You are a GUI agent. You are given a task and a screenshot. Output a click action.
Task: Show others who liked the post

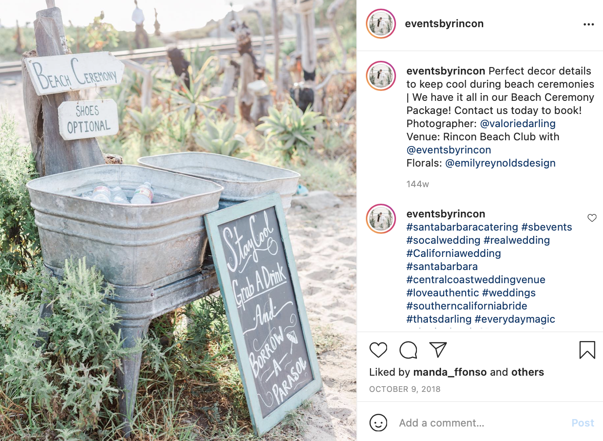coord(528,372)
